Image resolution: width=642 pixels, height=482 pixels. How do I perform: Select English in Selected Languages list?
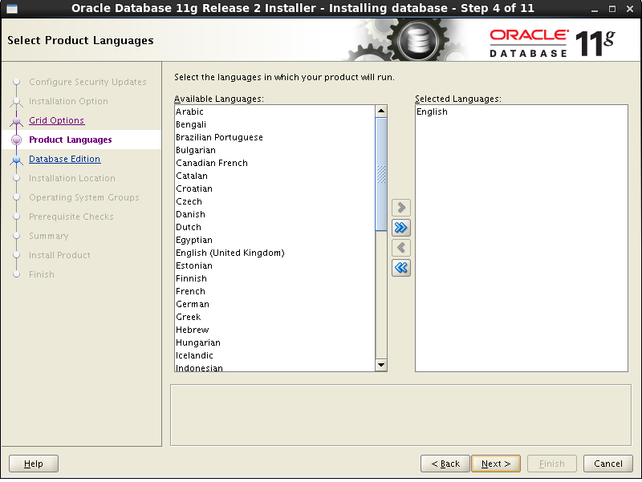coord(521,111)
